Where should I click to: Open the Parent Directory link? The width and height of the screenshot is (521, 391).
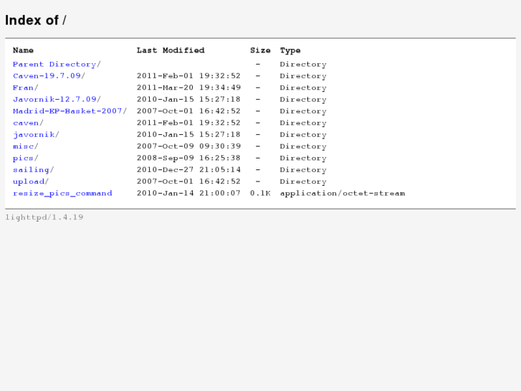click(x=54, y=65)
